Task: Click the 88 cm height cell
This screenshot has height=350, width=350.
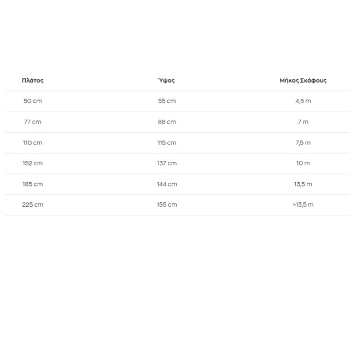Action: [167, 122]
